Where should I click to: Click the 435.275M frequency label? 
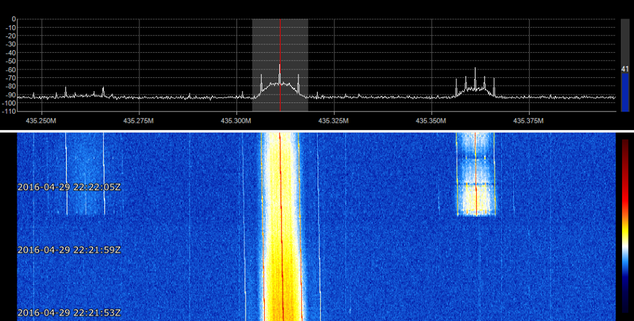click(x=139, y=121)
